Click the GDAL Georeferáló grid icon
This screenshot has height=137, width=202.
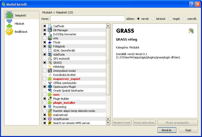[x=50, y=50]
